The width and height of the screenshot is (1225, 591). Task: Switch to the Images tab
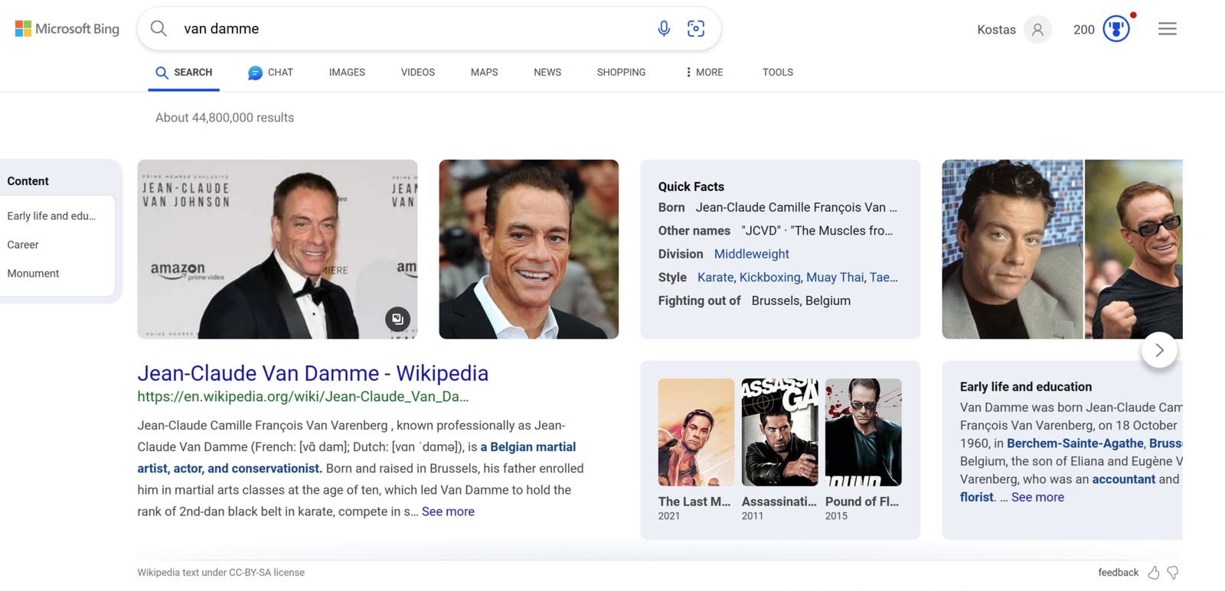pyautogui.click(x=347, y=73)
